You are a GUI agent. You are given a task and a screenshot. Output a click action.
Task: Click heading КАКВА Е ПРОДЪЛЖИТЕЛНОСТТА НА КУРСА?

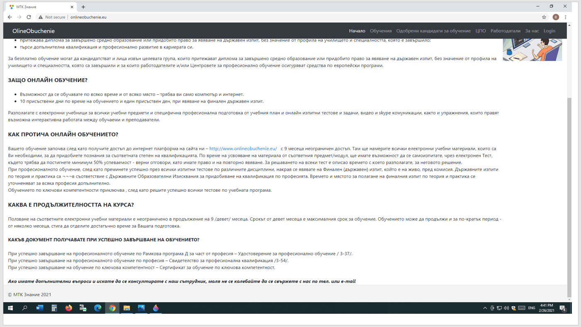[71, 205]
